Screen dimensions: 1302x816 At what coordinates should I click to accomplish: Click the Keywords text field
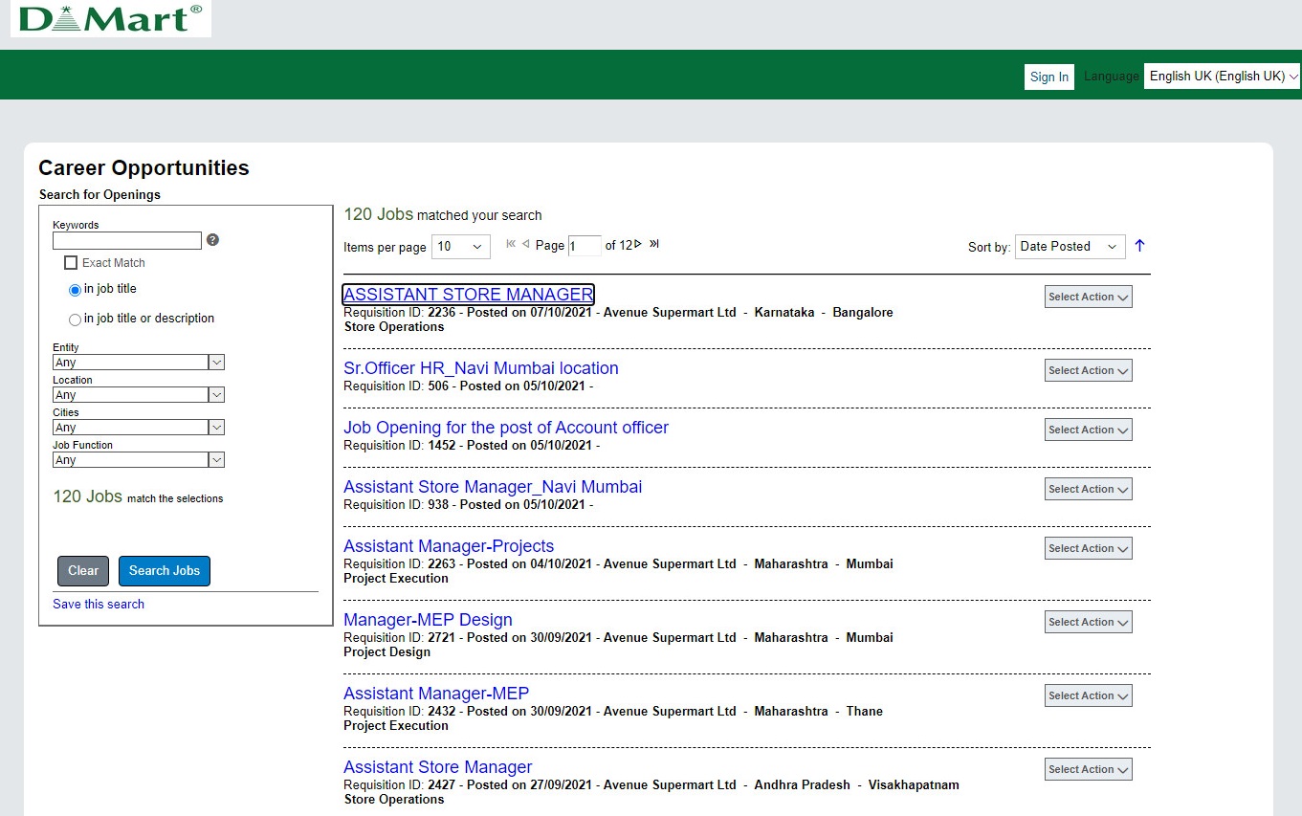[x=126, y=240]
